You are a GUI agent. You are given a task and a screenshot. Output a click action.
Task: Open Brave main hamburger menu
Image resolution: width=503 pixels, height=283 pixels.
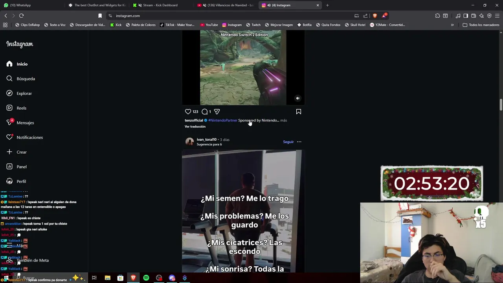pyautogui.click(x=497, y=16)
